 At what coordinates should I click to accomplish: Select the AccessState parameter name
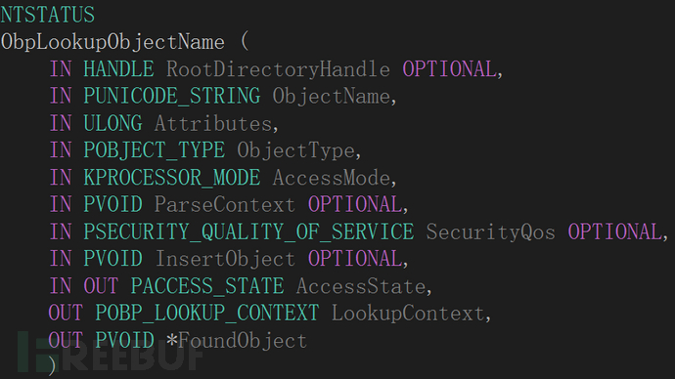click(361, 286)
